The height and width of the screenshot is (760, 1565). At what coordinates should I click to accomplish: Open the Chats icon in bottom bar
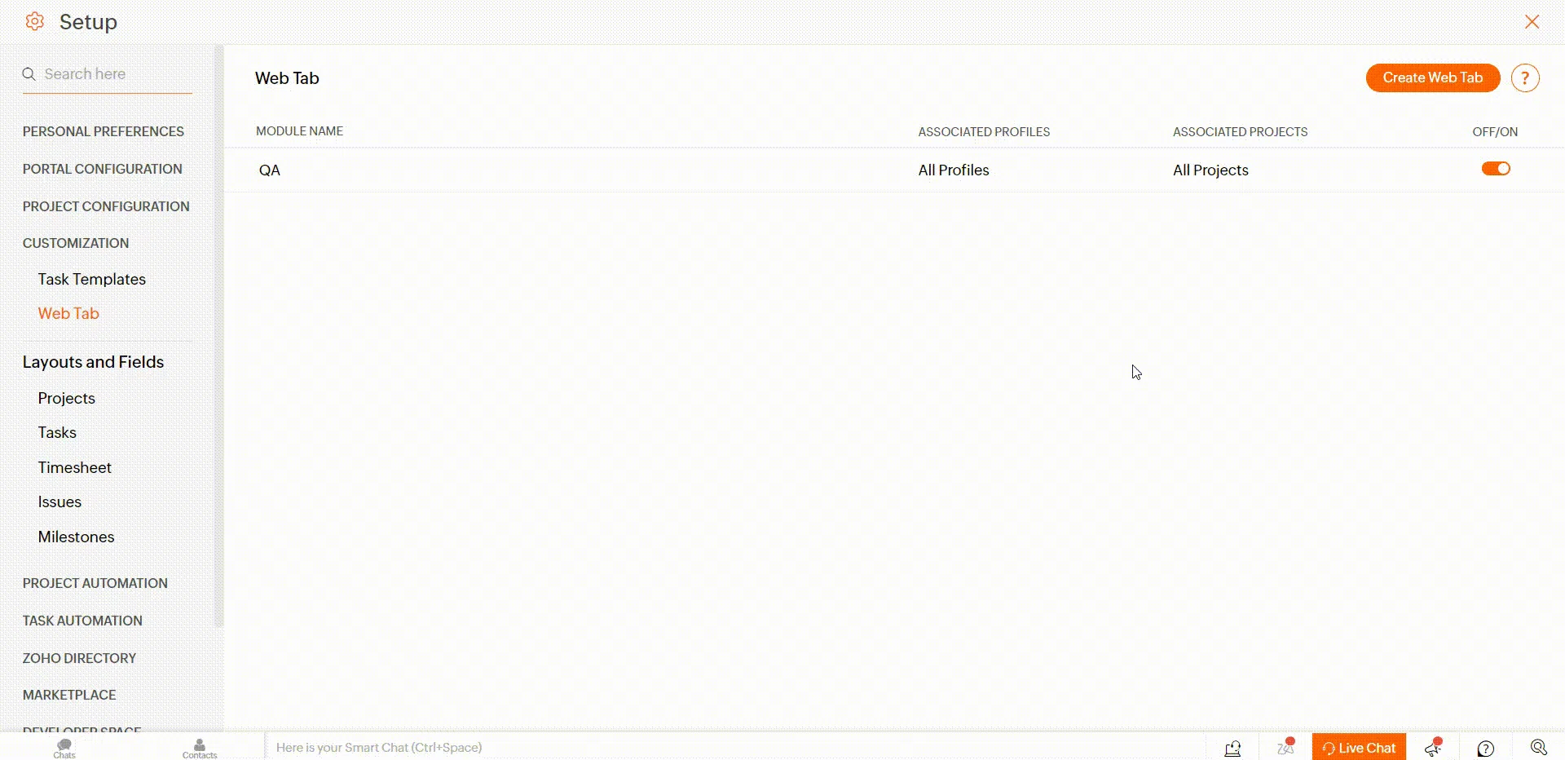tap(64, 748)
